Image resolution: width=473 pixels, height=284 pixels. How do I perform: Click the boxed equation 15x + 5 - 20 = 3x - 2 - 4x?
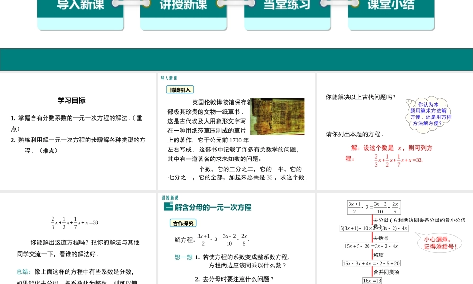[371, 246]
